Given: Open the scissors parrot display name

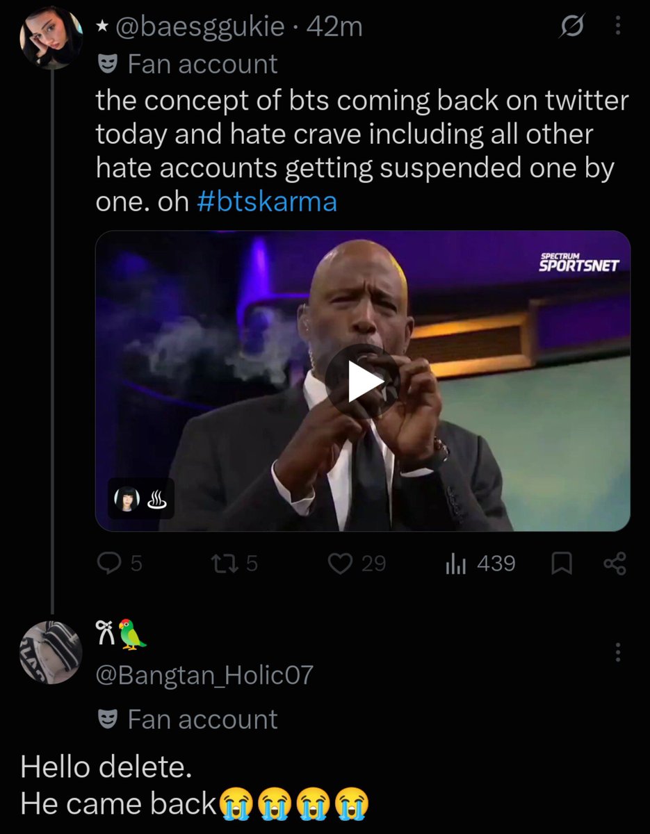Looking at the screenshot, I should pyautogui.click(x=121, y=635).
